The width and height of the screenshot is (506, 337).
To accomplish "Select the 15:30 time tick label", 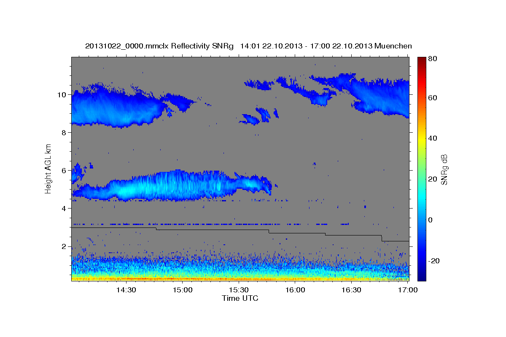I will (239, 290).
